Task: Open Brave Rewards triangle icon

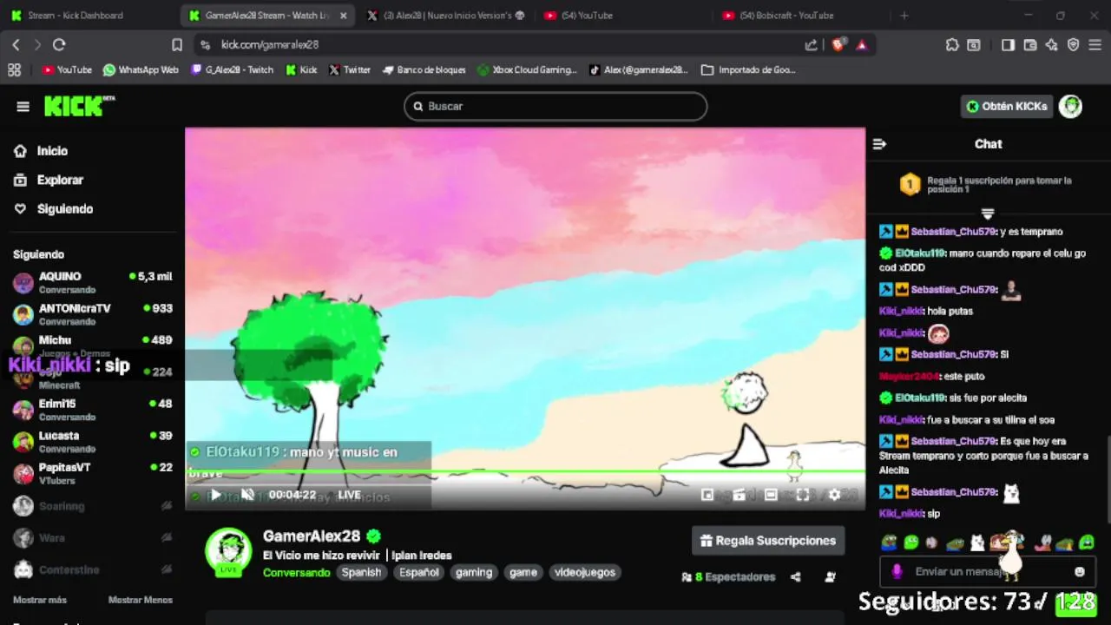Action: coord(862,44)
